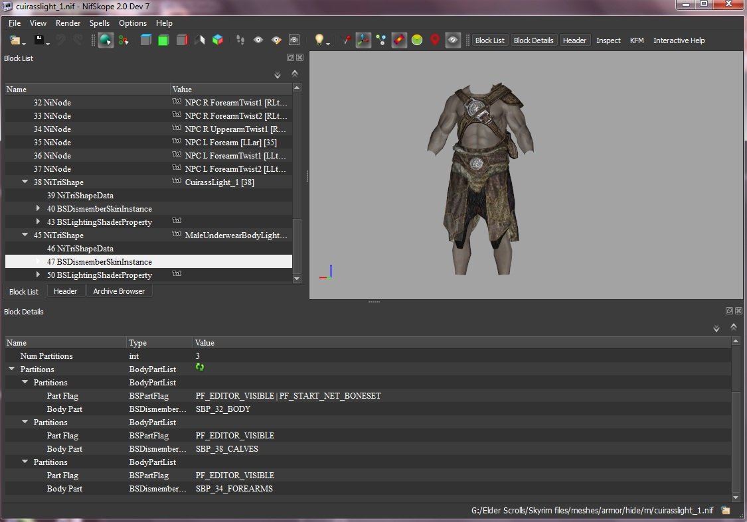The image size is (747, 522).
Task: Click the Block List vertical scrollbar thumb
Action: (297, 246)
